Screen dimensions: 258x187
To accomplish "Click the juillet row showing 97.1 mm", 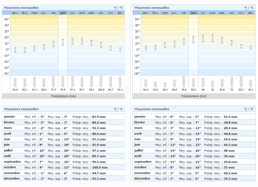I will [x=63, y=150].
